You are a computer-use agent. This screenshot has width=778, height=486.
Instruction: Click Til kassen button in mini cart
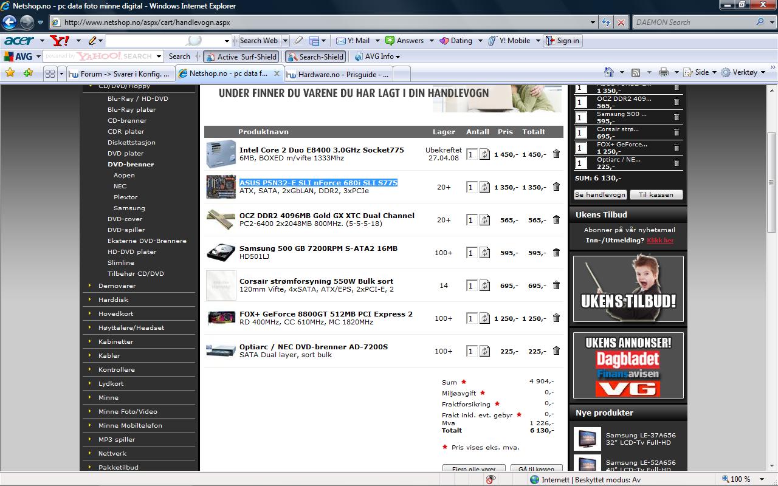[x=656, y=195]
